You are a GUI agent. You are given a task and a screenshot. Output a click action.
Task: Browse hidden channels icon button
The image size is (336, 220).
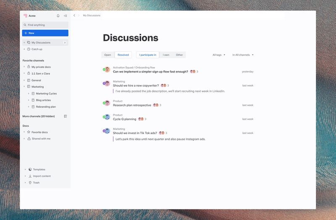[66, 116]
